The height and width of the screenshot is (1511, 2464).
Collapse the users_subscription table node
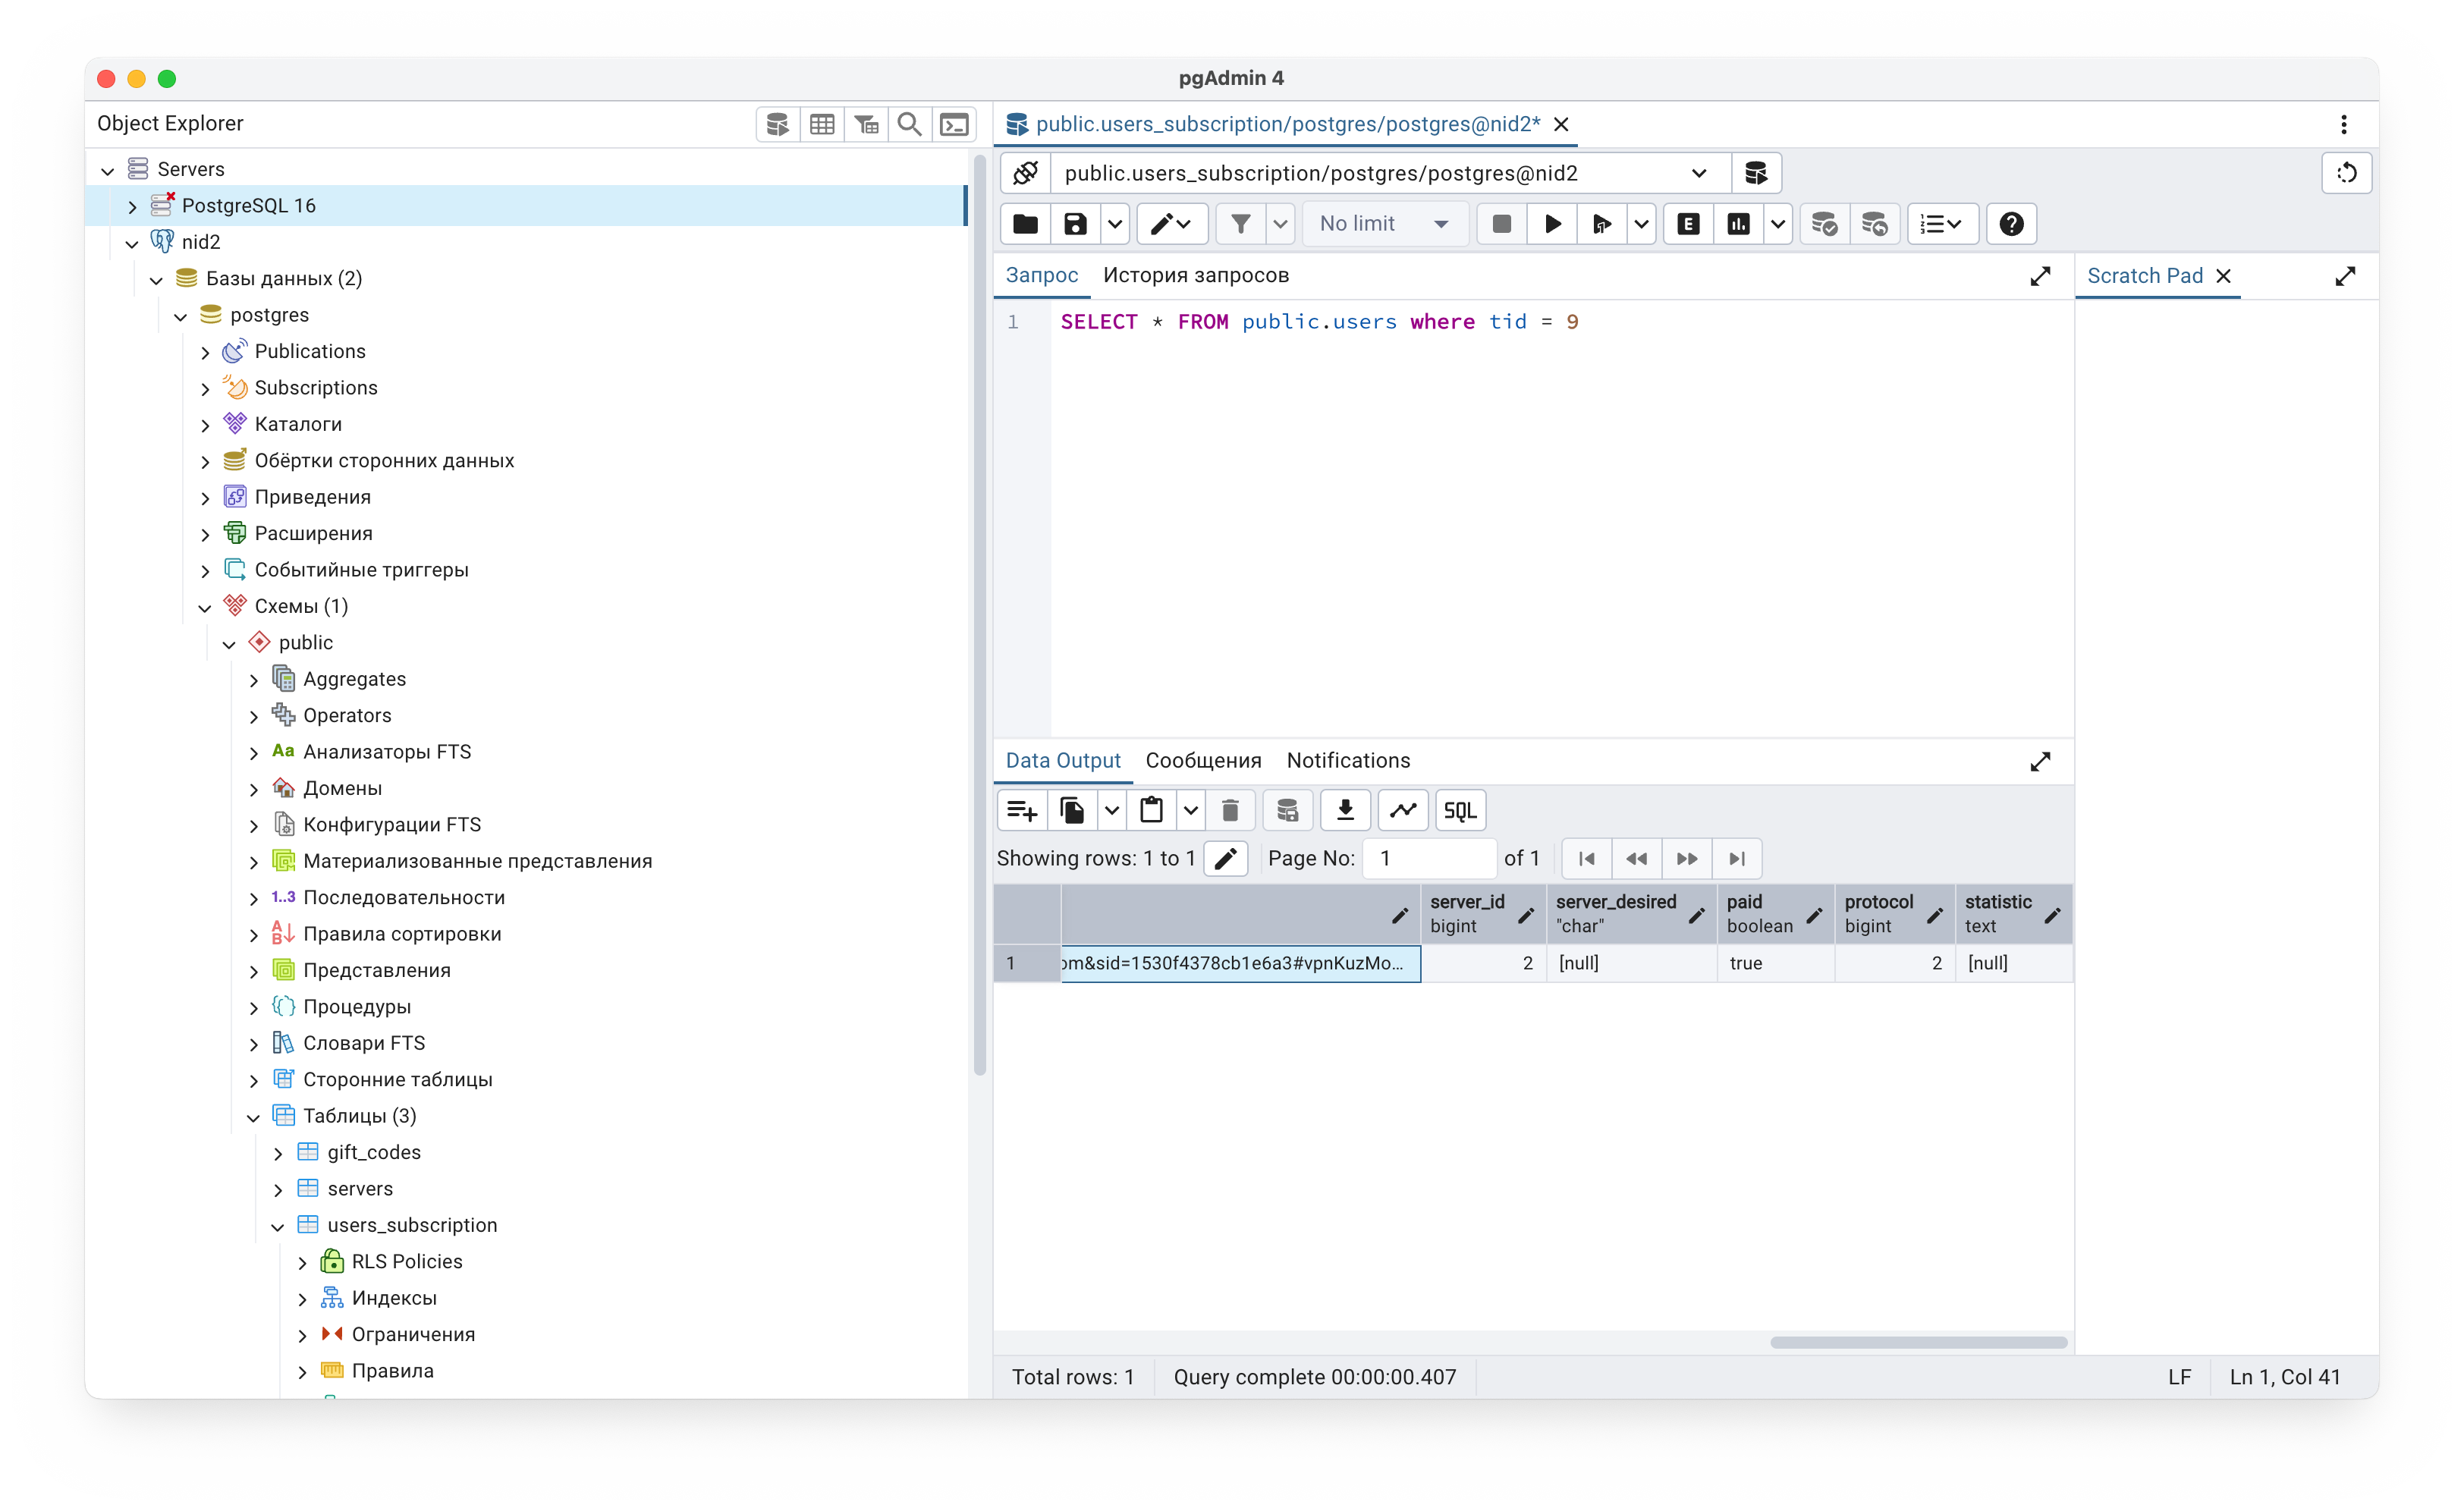point(278,1226)
